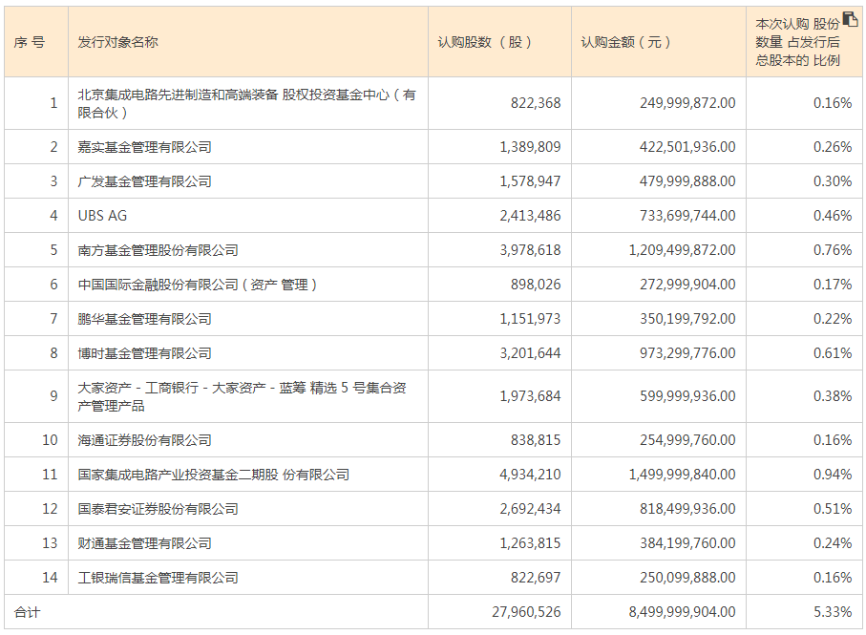The height and width of the screenshot is (635, 866).
Task: Select the 认购股数（股） column header
Action: (x=499, y=42)
